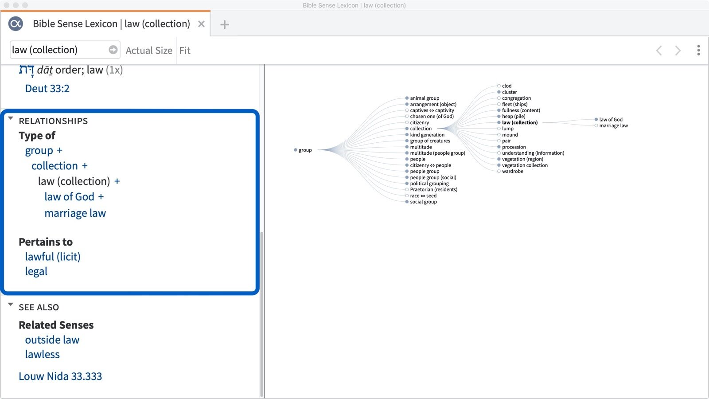Select Fit view option
This screenshot has height=399, width=709.
point(185,51)
